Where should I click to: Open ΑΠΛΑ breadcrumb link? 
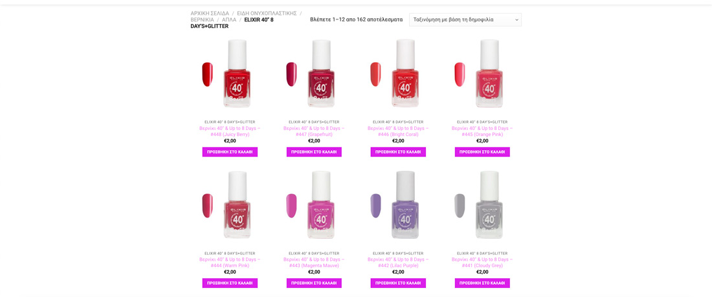(x=229, y=19)
